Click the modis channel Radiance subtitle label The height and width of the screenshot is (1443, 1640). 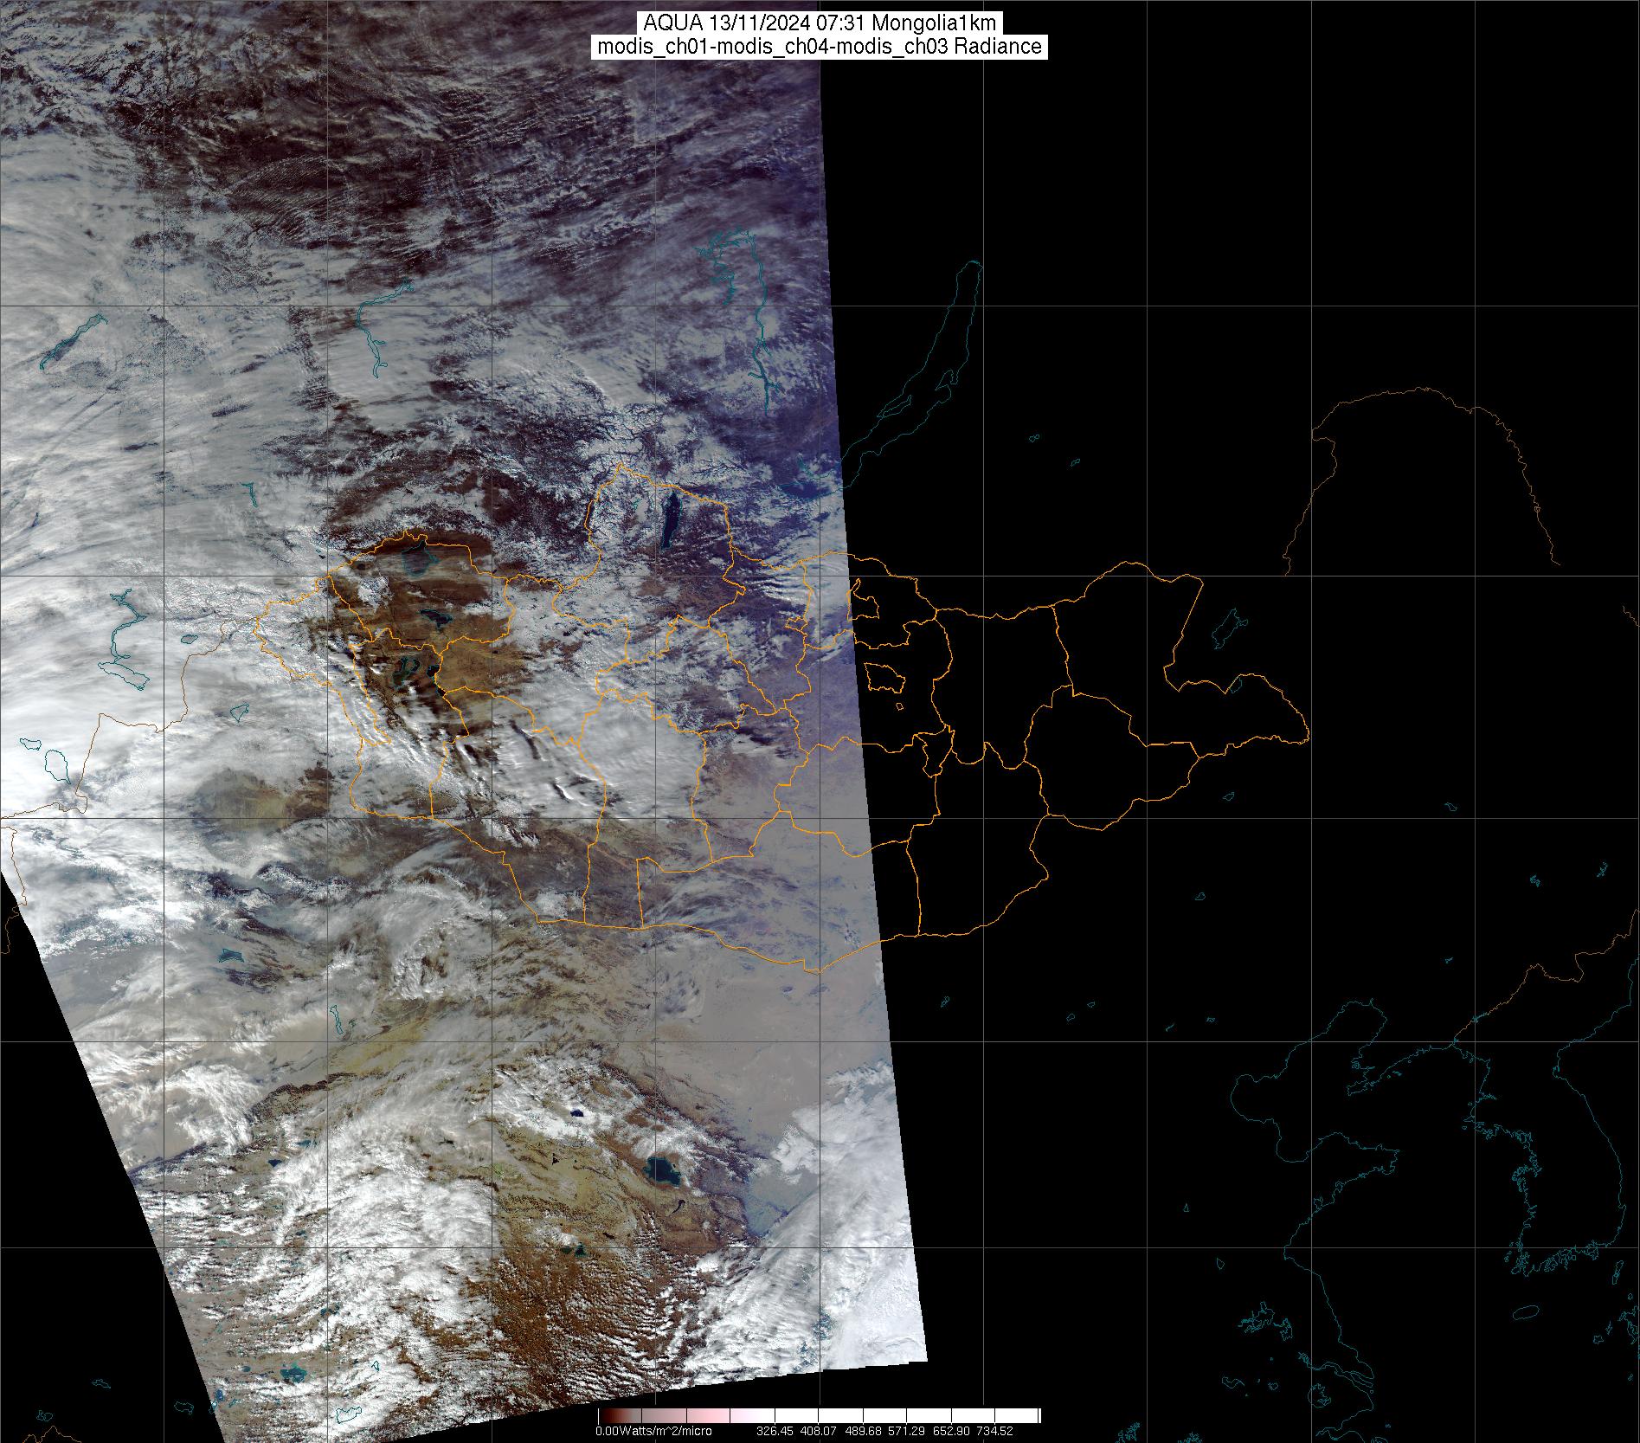(x=820, y=47)
